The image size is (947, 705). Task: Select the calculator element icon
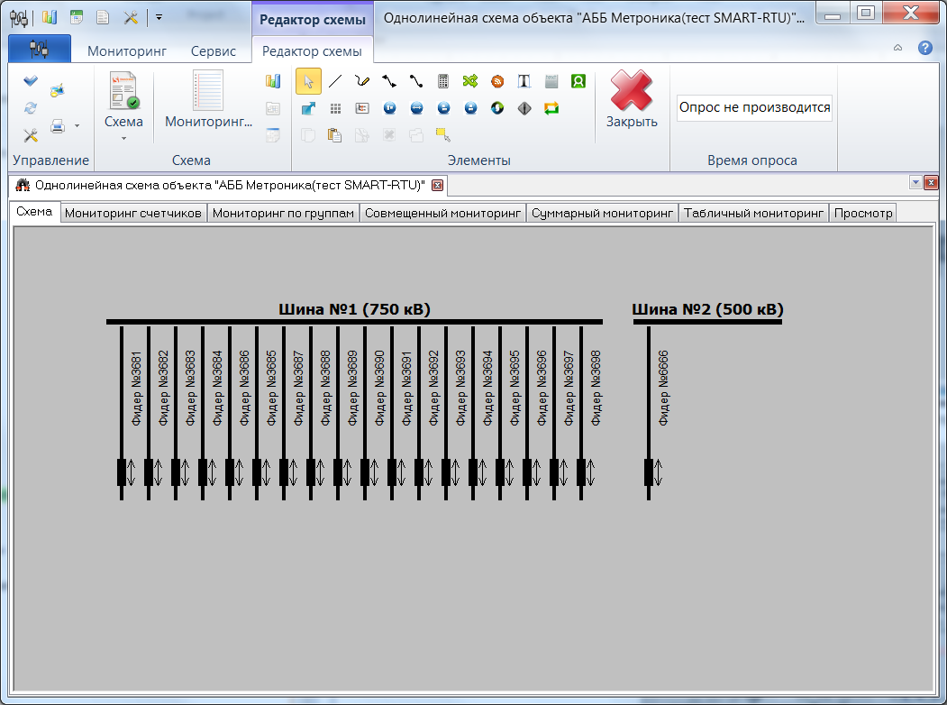pyautogui.click(x=442, y=81)
